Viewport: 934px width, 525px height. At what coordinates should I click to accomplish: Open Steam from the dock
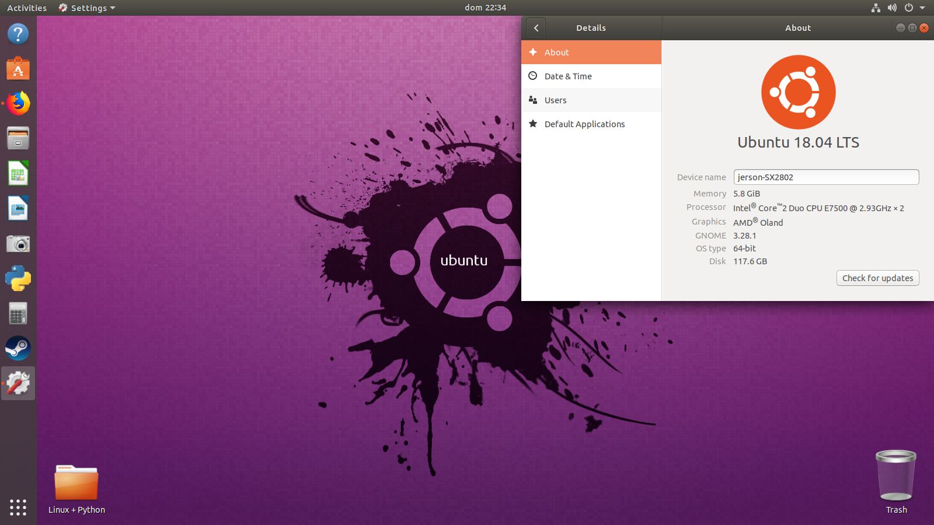click(18, 348)
